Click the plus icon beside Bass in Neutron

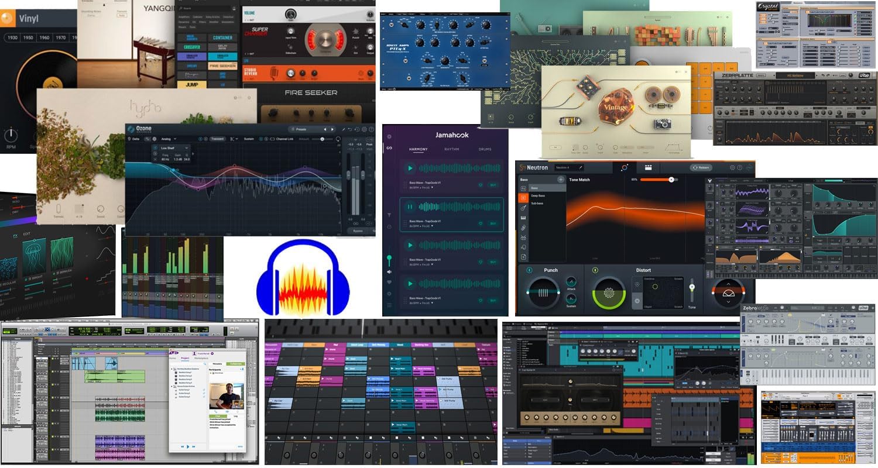pos(560,180)
